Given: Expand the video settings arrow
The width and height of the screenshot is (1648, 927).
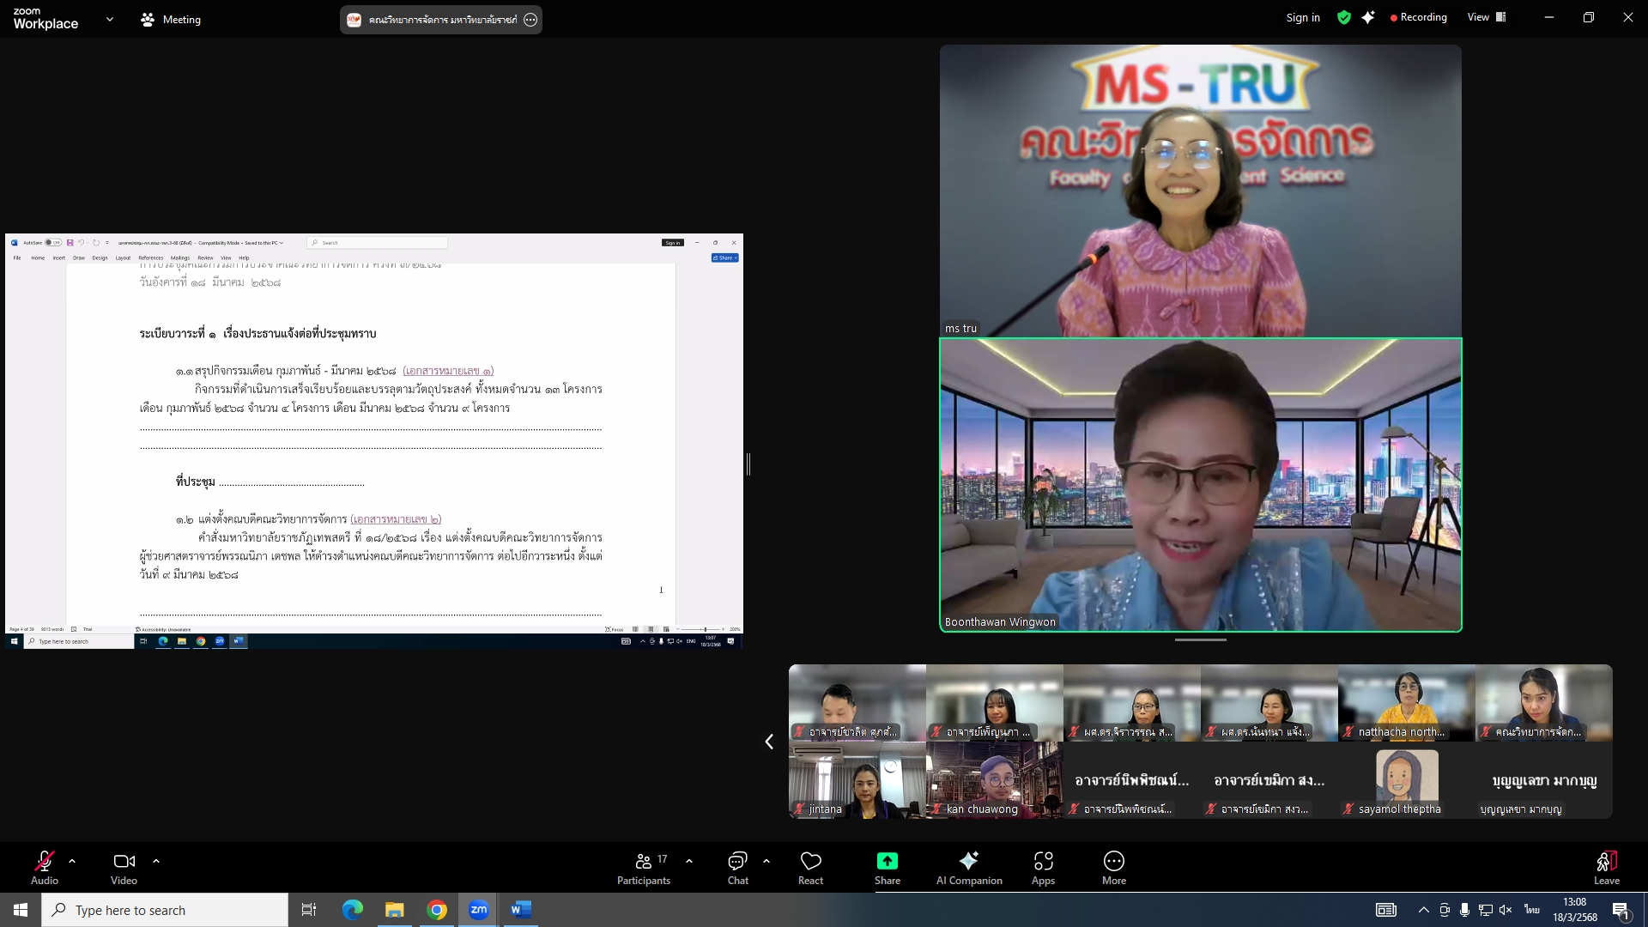Looking at the screenshot, I should 156,861.
